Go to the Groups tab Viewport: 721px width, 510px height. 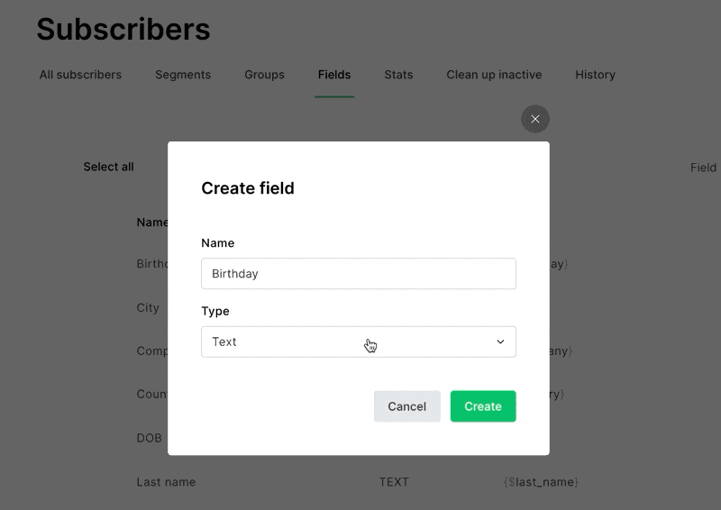coord(264,75)
